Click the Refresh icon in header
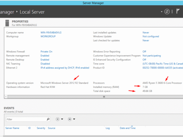183x137 pixels. (x=167, y=12)
